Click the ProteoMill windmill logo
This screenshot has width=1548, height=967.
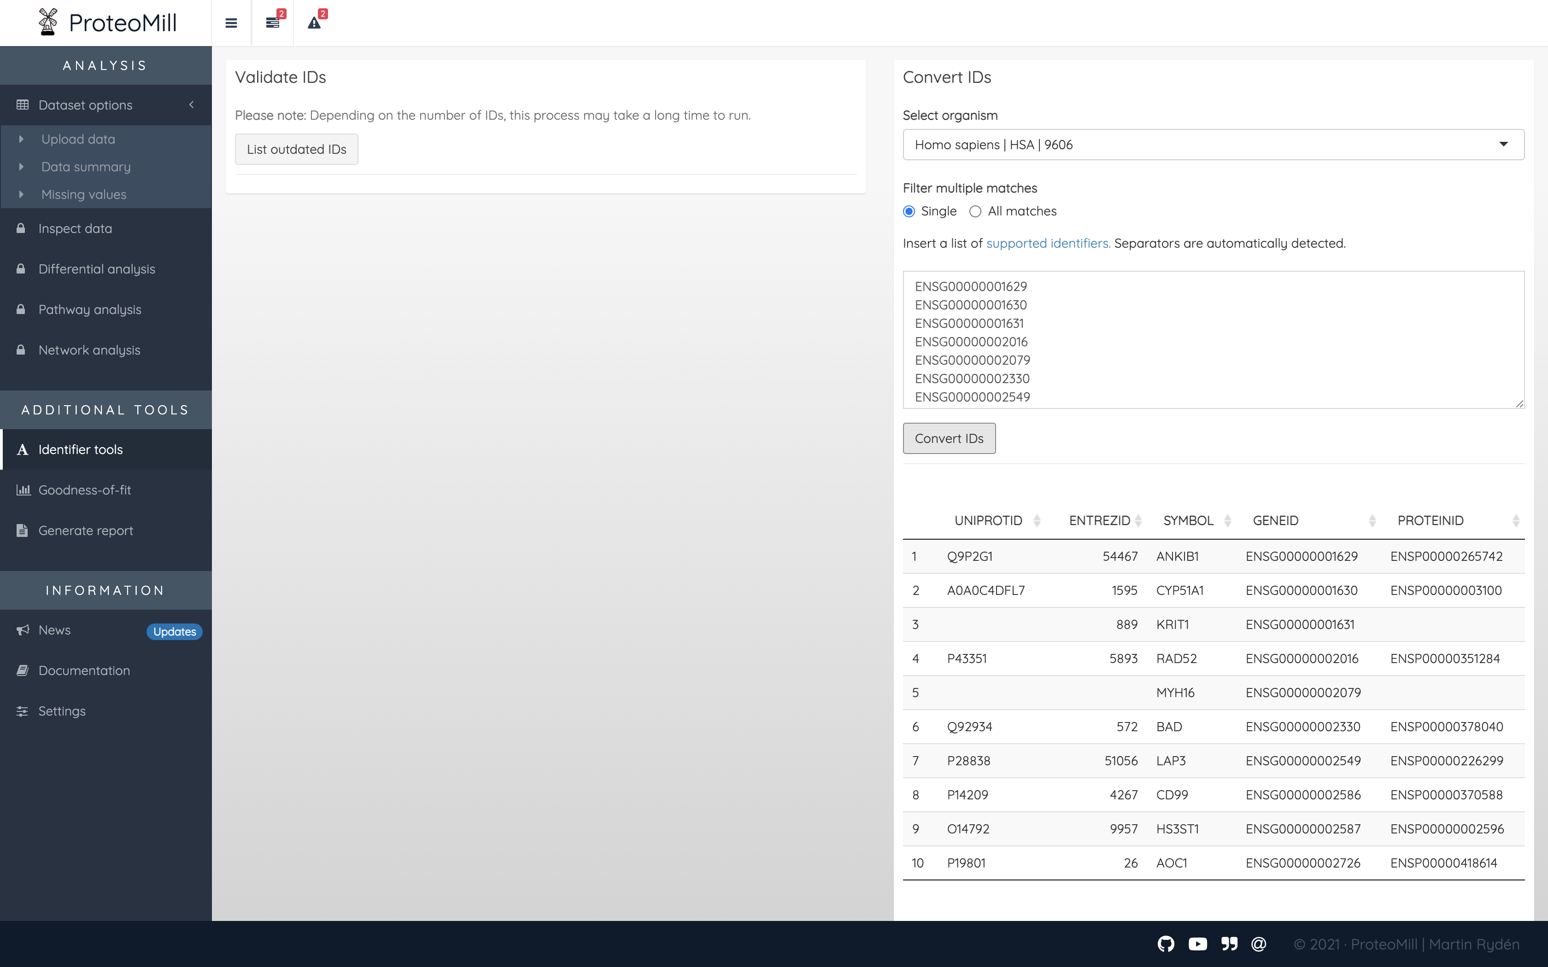coord(48,23)
